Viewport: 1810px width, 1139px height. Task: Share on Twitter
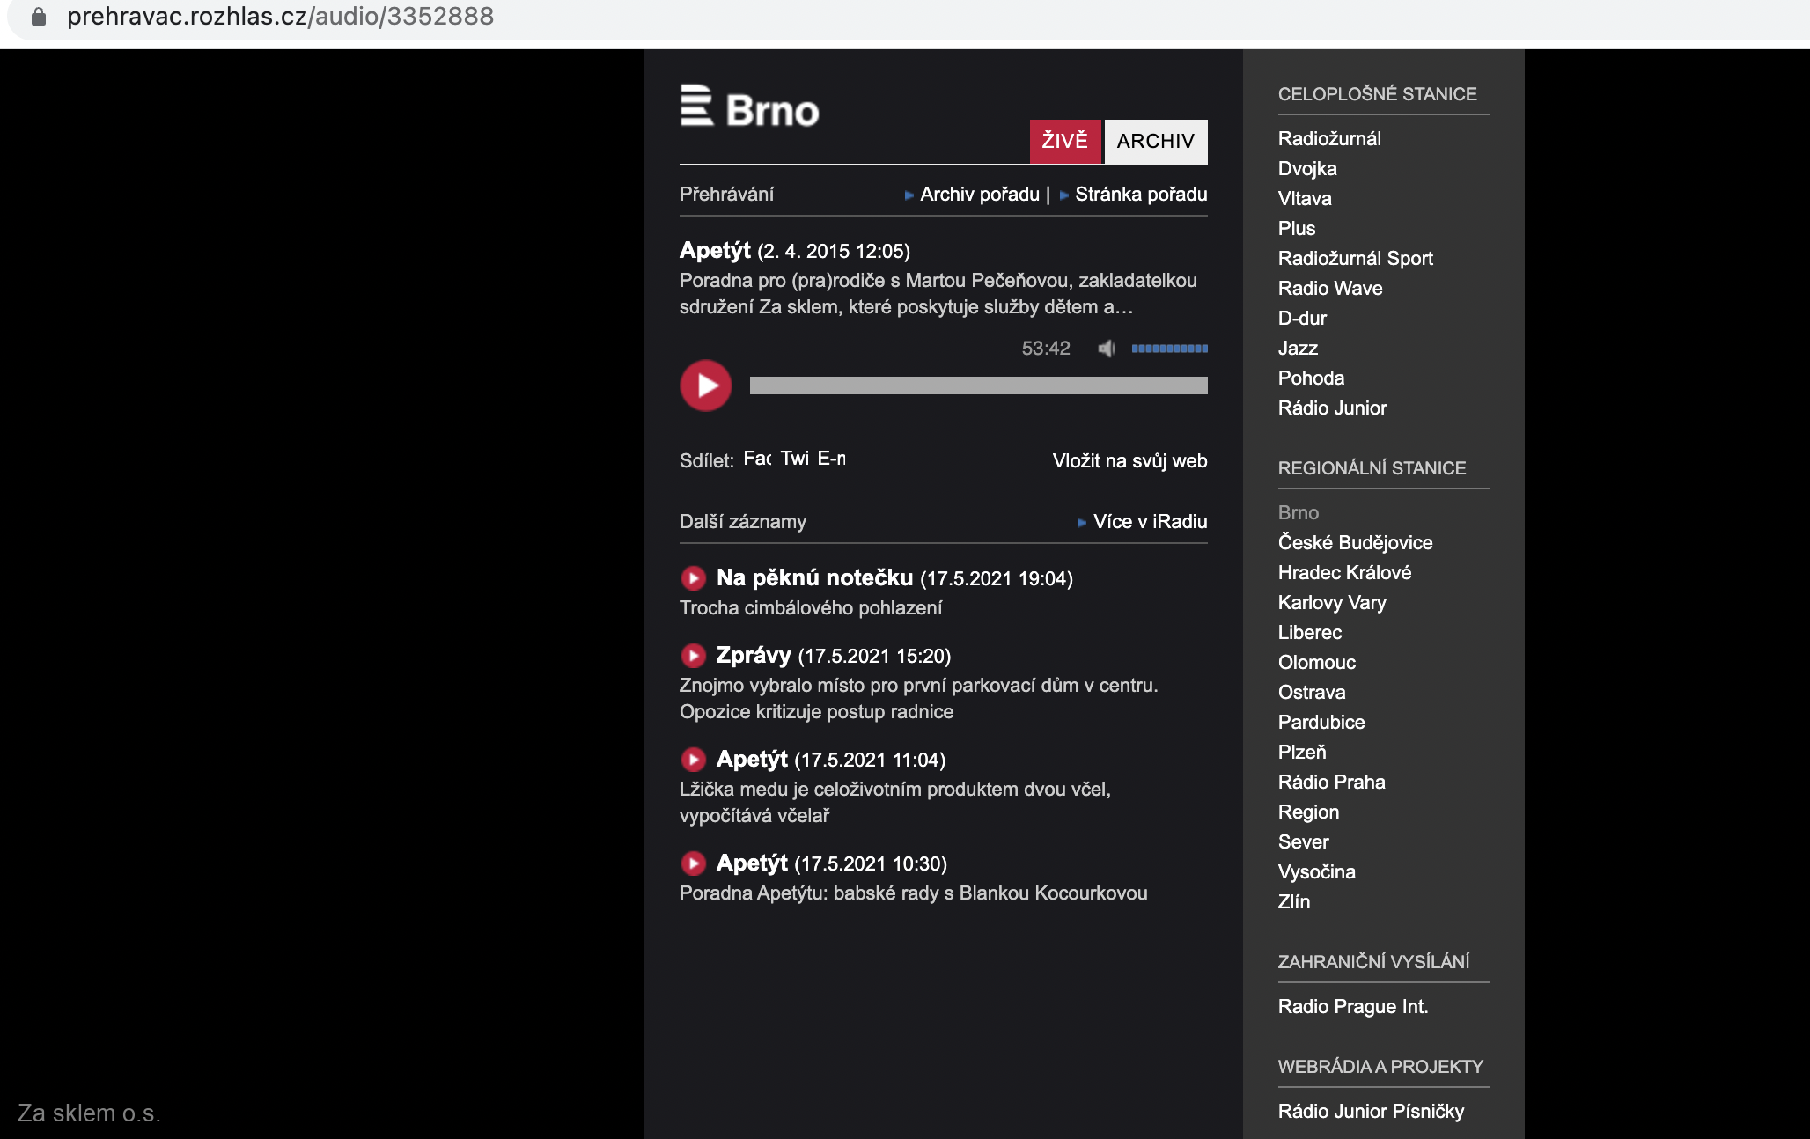[794, 459]
